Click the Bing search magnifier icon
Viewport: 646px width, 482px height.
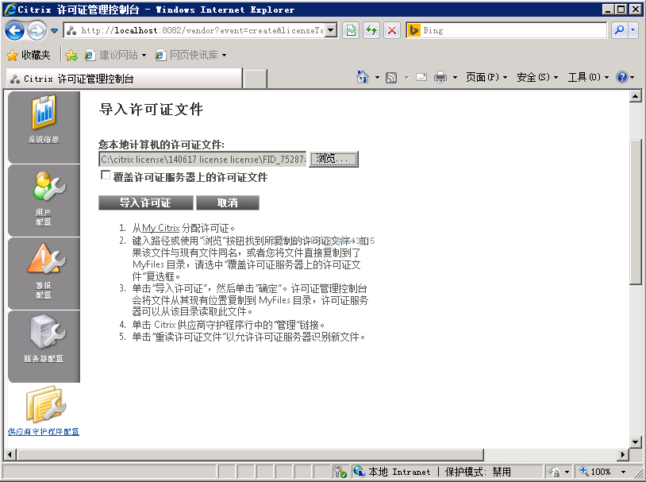[619, 30]
